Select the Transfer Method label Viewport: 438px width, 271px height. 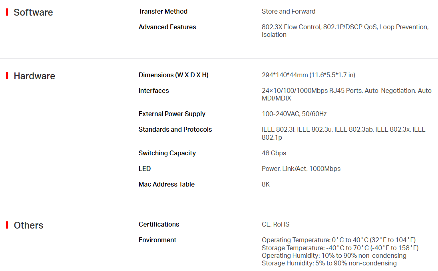(x=163, y=12)
